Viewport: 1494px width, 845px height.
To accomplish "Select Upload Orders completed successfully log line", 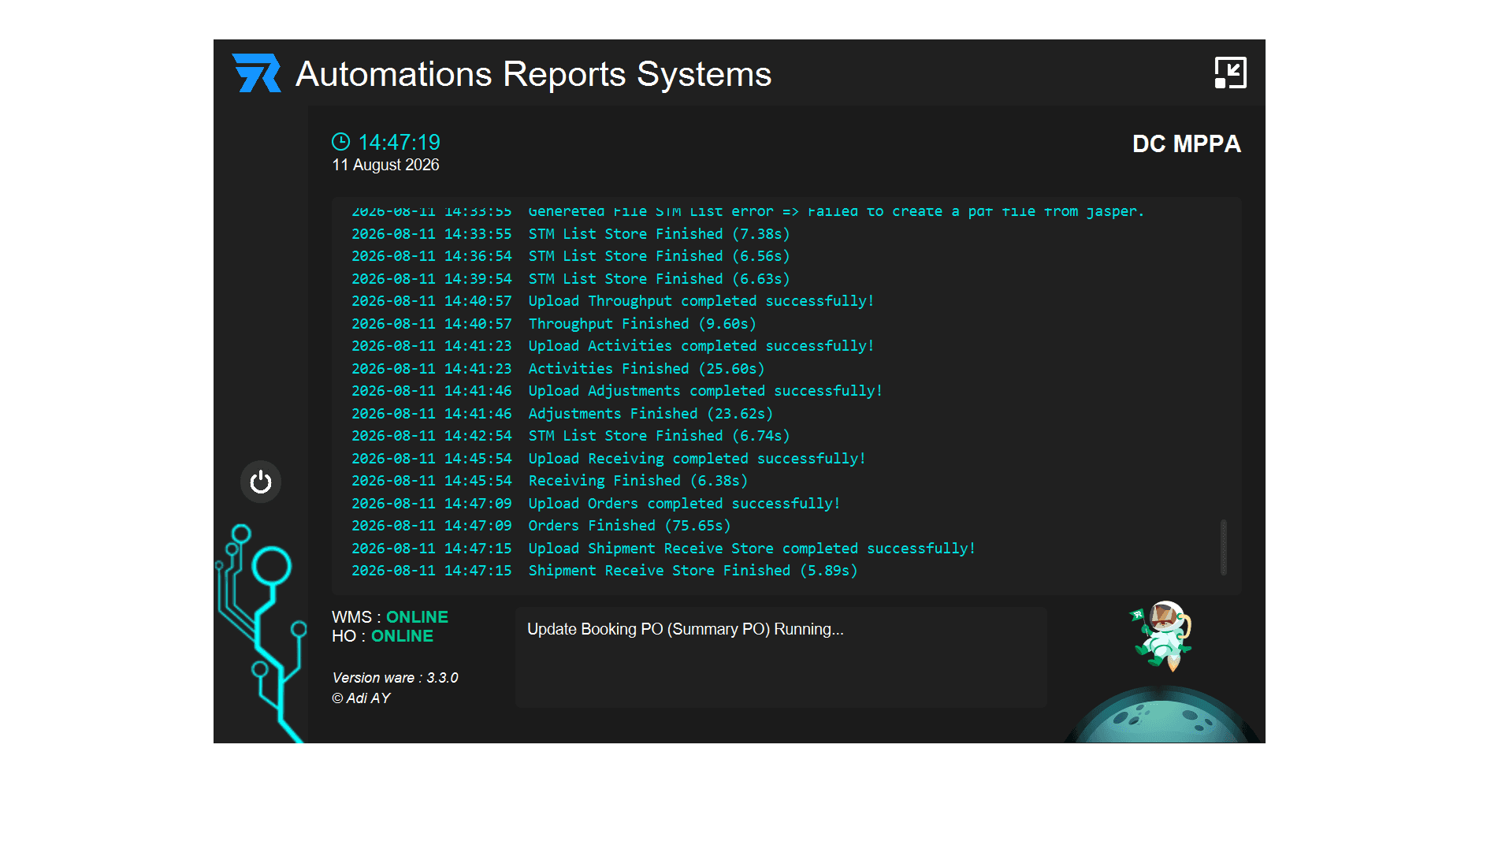I will (x=596, y=504).
